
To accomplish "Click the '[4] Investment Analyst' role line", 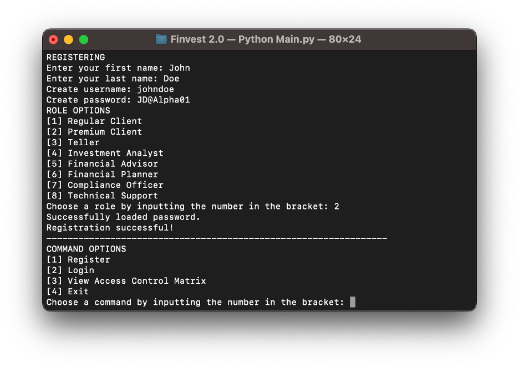I will pos(105,153).
